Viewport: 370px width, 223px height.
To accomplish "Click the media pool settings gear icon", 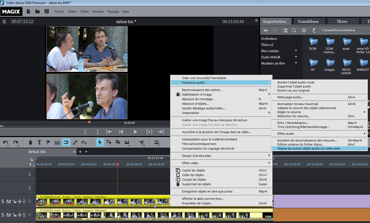I will pos(304,31).
